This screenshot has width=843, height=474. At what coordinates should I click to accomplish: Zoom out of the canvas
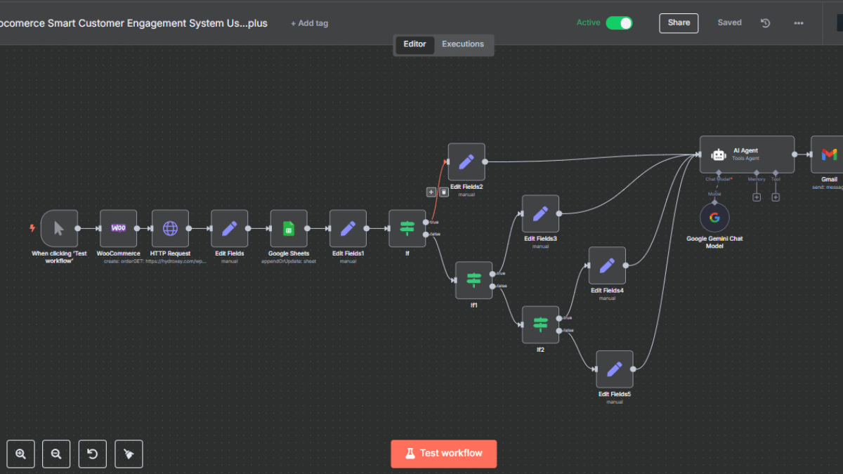click(56, 454)
